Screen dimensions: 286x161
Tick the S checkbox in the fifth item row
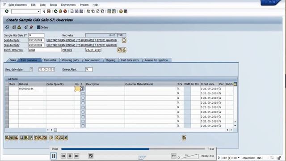tap(83, 107)
